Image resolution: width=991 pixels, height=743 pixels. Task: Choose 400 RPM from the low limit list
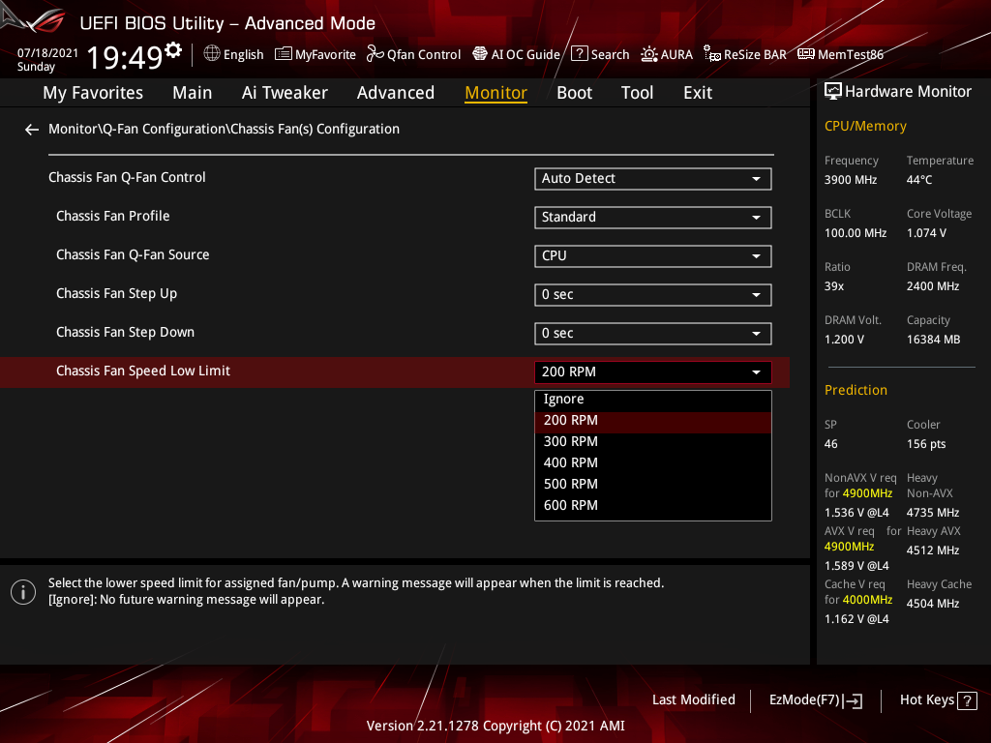coord(652,462)
